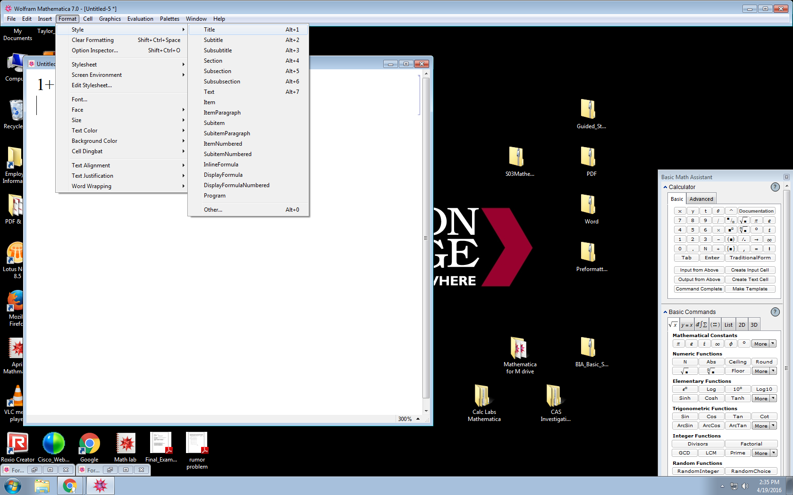Insert the replacement arrow symbol in Calculator
793x495 pixels.
click(x=757, y=239)
